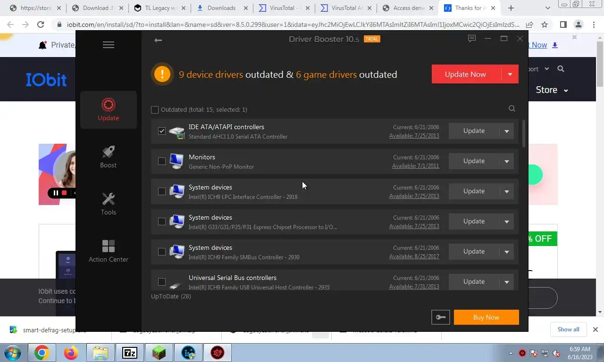Screen dimensions: 604x362
Task: Update the IDE ATA/ATAPI controllers driver
Action: point(474,131)
